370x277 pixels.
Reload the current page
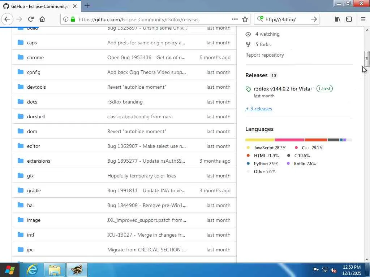coord(31,19)
